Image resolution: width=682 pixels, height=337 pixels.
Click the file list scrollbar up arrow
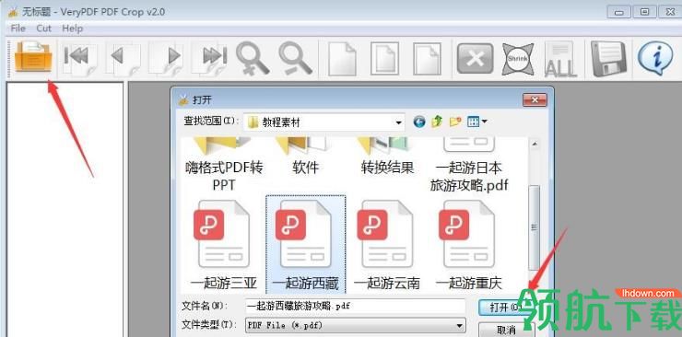coord(535,144)
